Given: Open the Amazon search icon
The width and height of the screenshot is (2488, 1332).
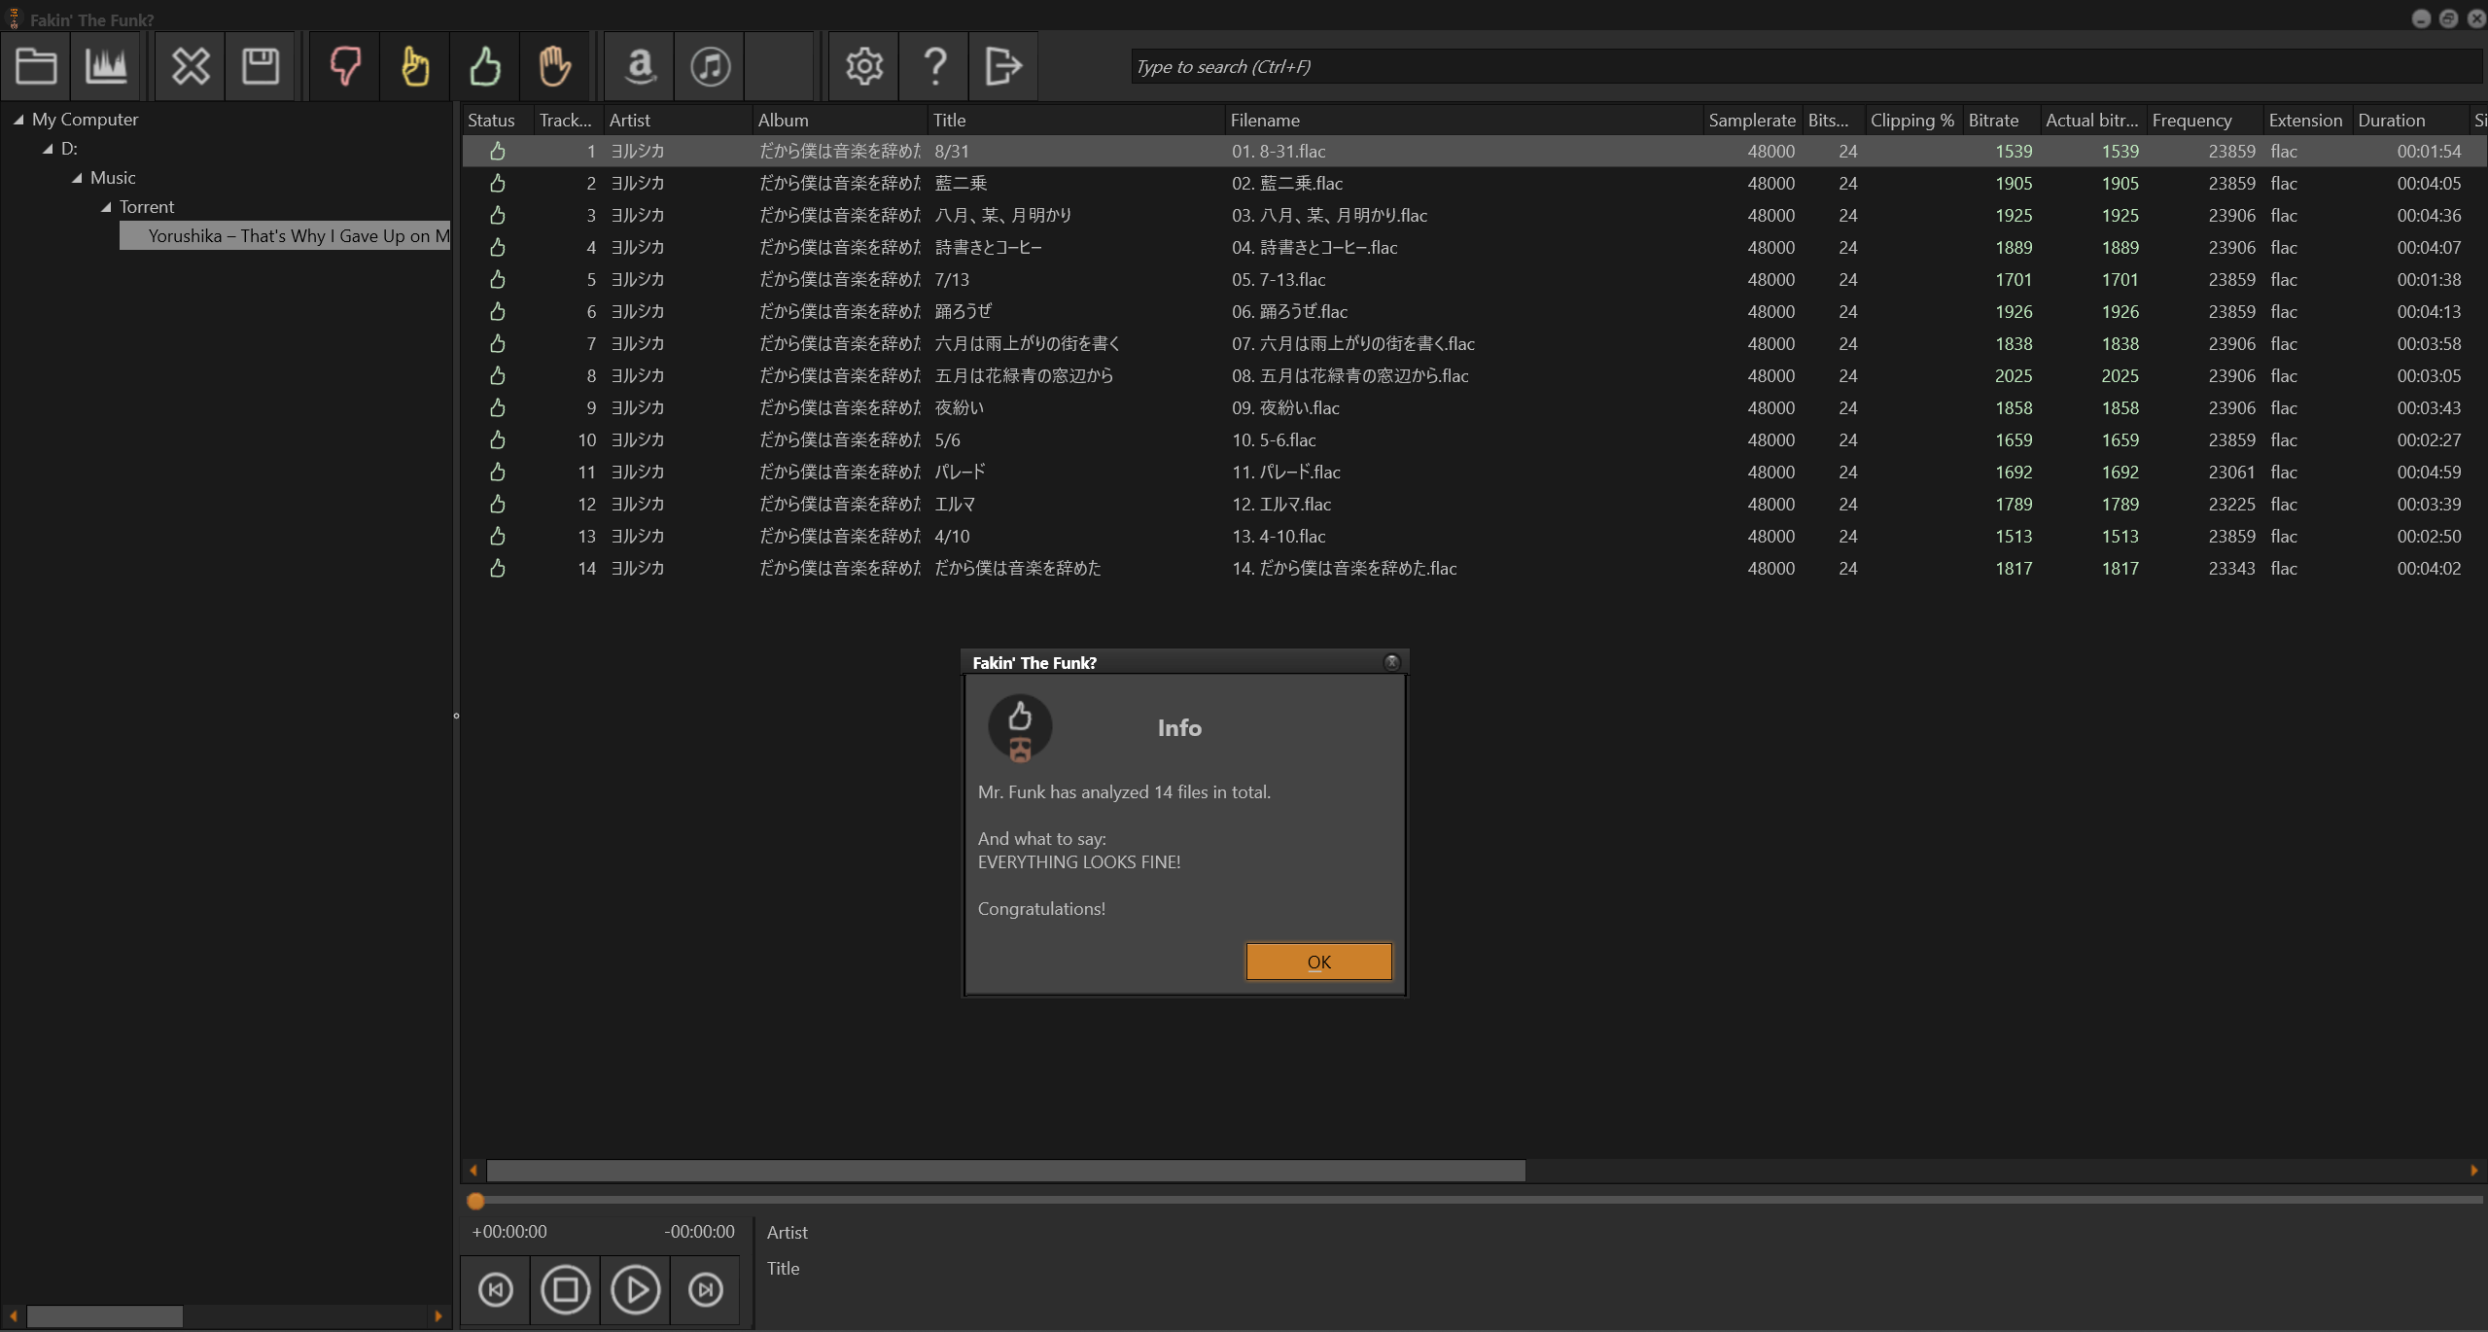Looking at the screenshot, I should [640, 66].
